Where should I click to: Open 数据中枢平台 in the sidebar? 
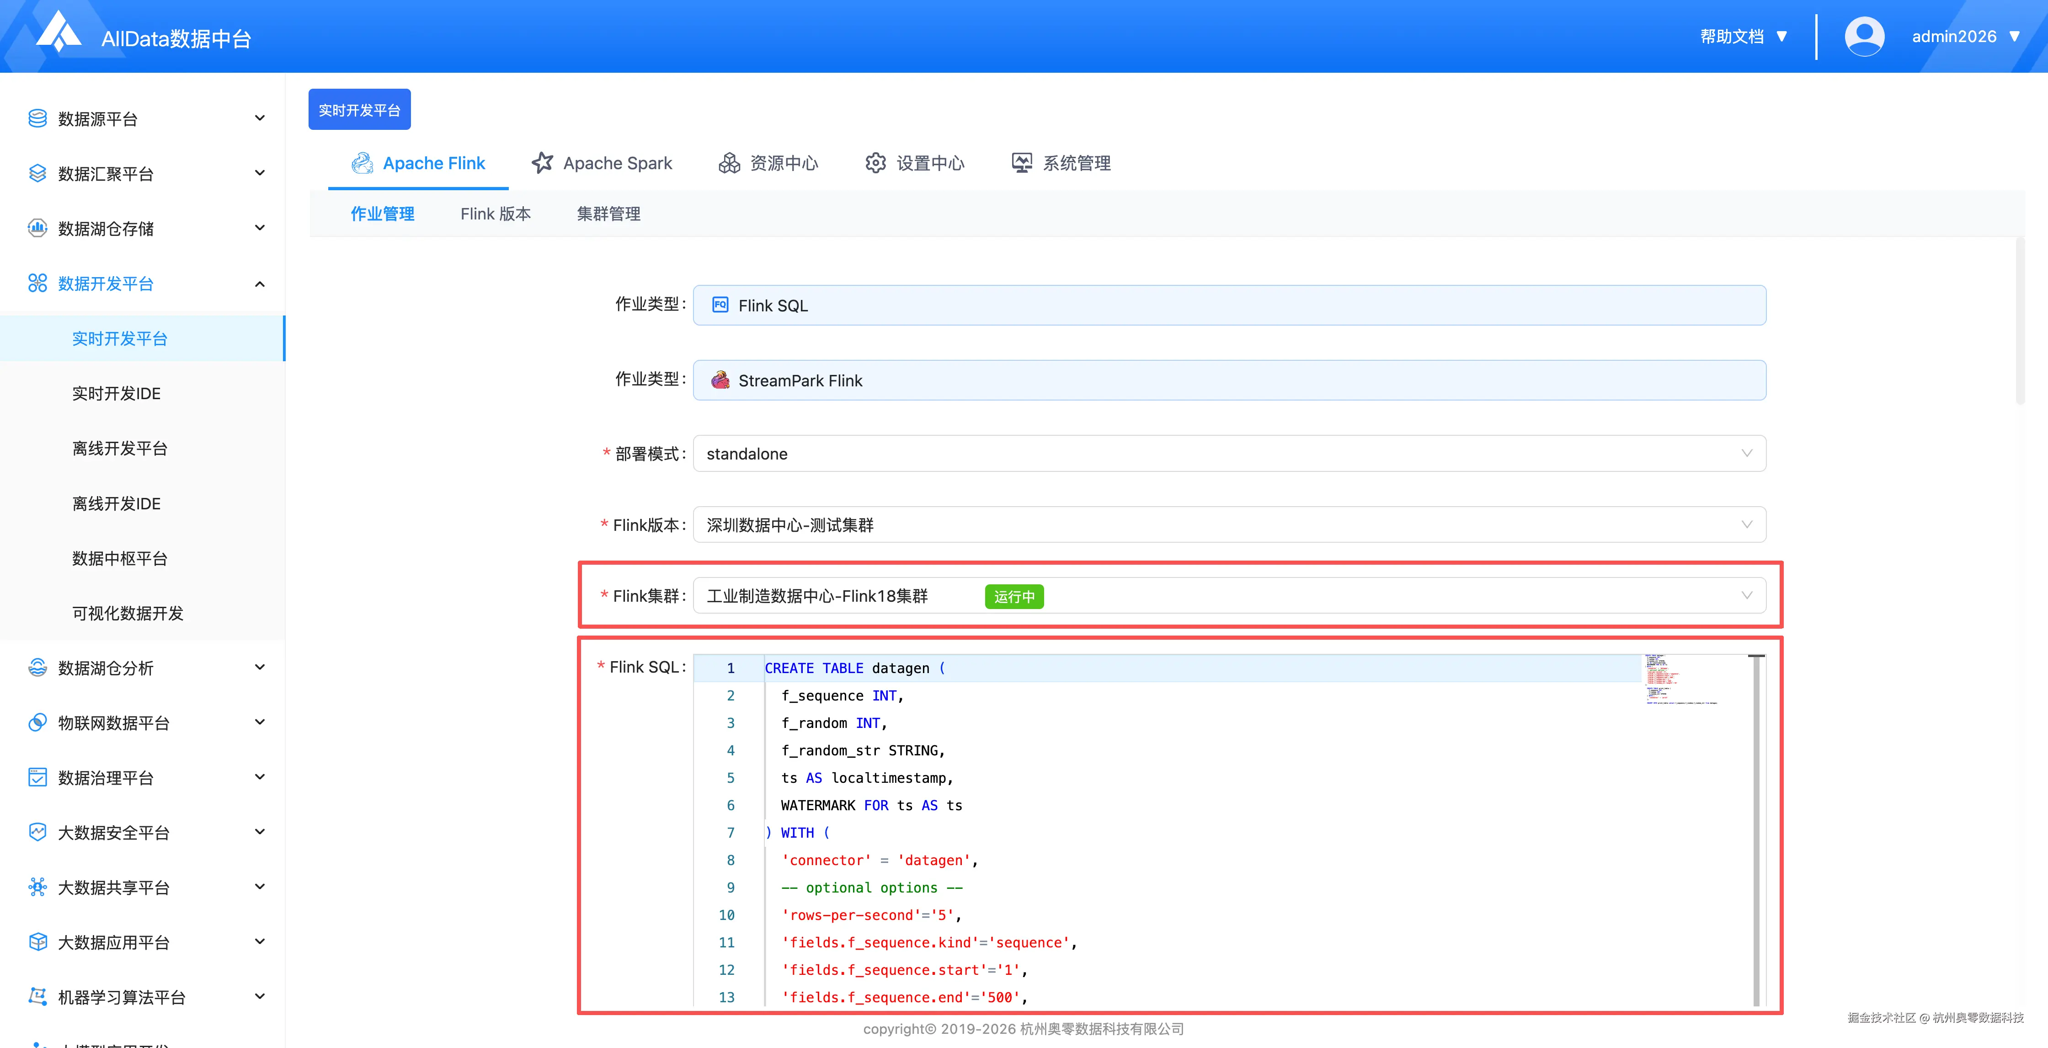[142, 558]
